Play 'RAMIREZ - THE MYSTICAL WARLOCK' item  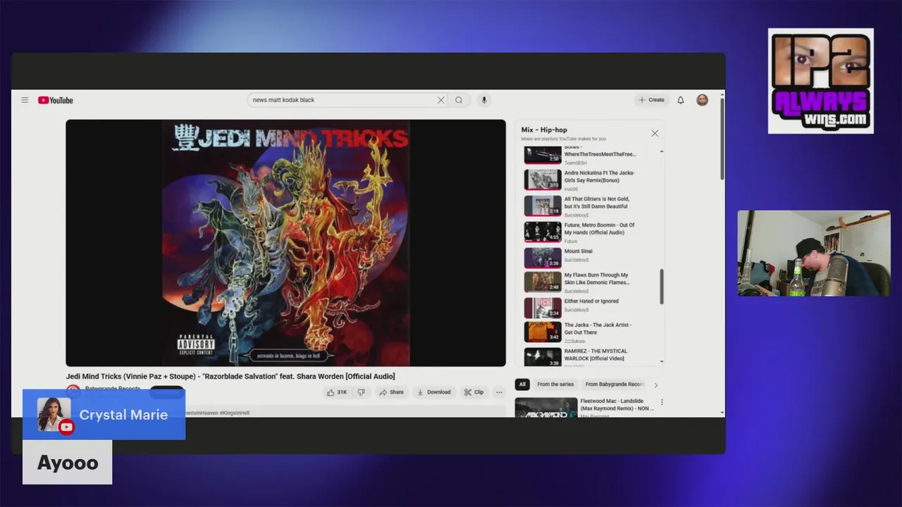(595, 355)
